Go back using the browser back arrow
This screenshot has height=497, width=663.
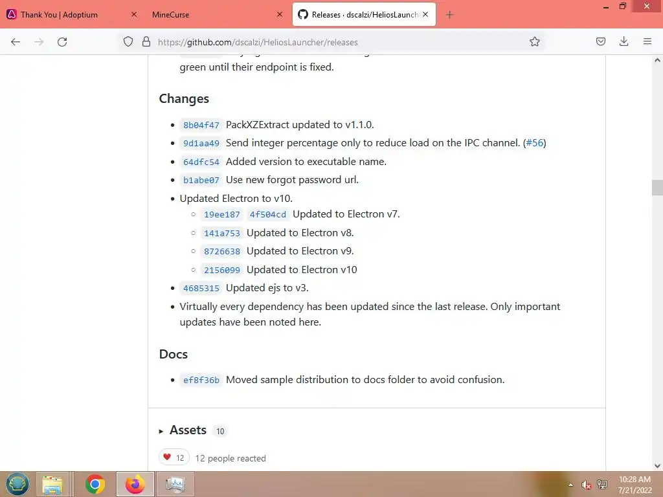click(16, 42)
